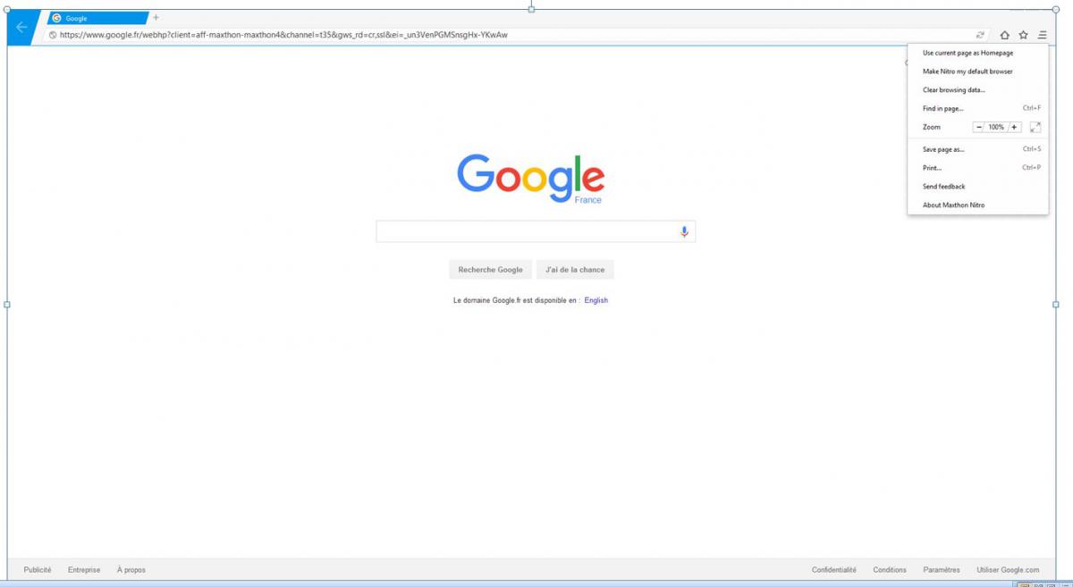
Task: Open a new tab with plus icon
Action: [x=156, y=17]
